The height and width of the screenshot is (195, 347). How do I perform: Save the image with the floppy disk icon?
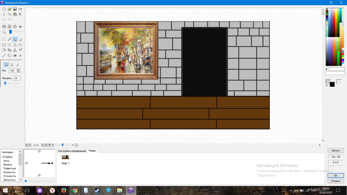pyautogui.click(x=15, y=9)
